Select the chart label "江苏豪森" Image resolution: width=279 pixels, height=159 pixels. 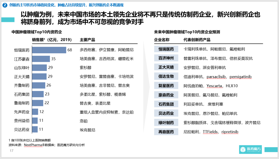[x=22, y=59]
